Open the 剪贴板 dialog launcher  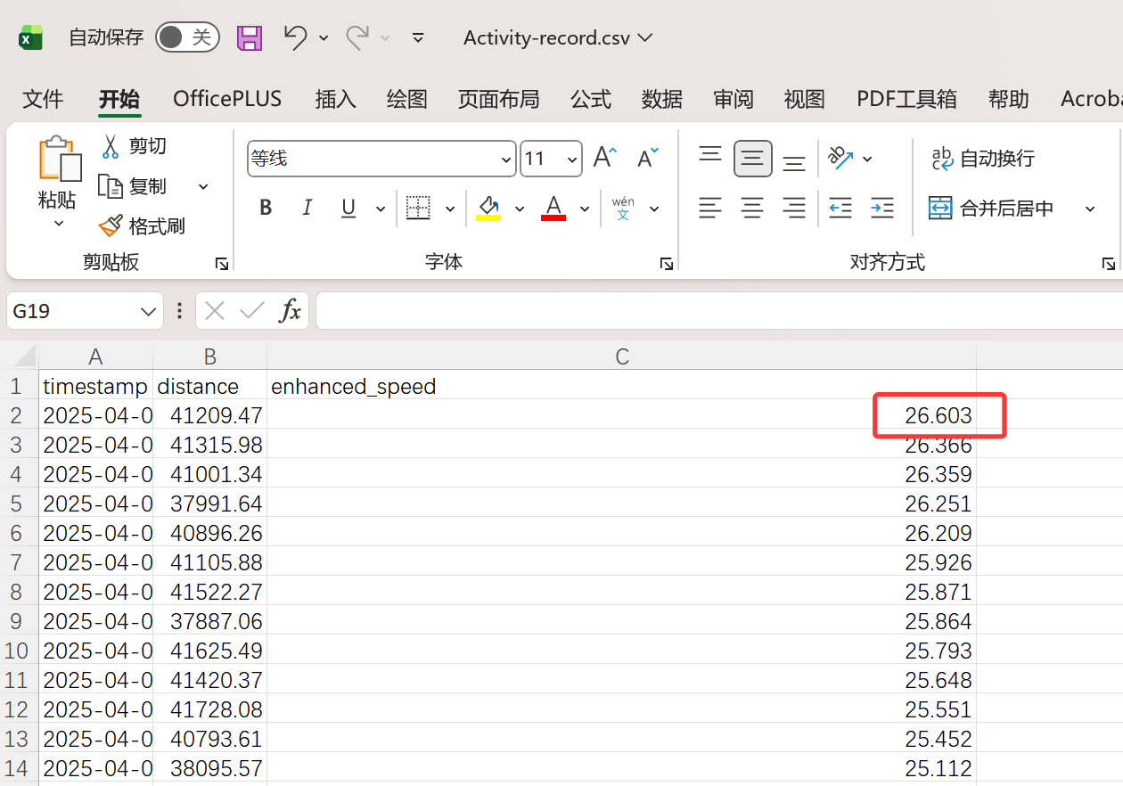[222, 264]
